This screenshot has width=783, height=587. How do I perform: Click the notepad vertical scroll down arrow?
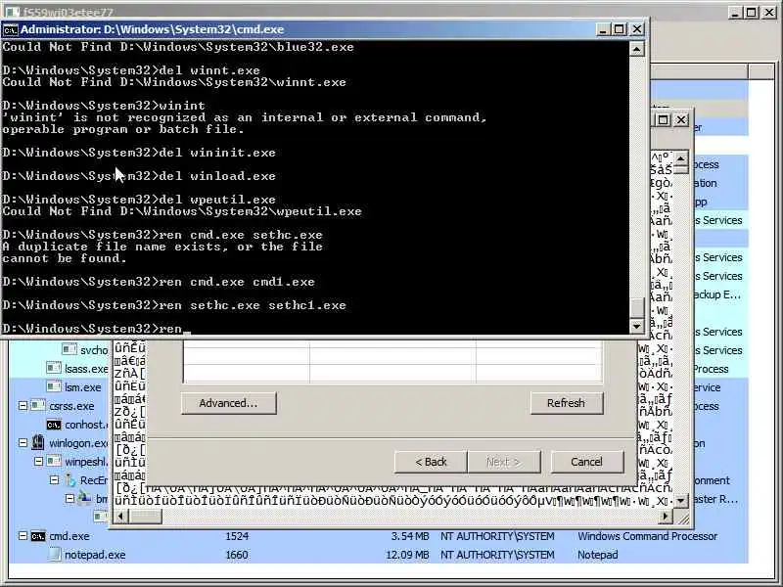[681, 500]
